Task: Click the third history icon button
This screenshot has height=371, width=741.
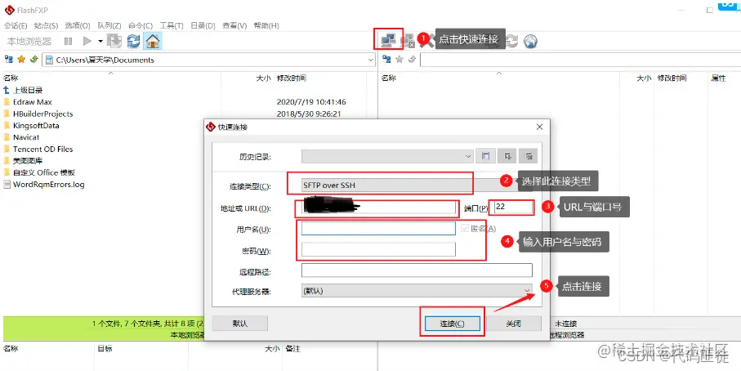Action: (x=529, y=156)
